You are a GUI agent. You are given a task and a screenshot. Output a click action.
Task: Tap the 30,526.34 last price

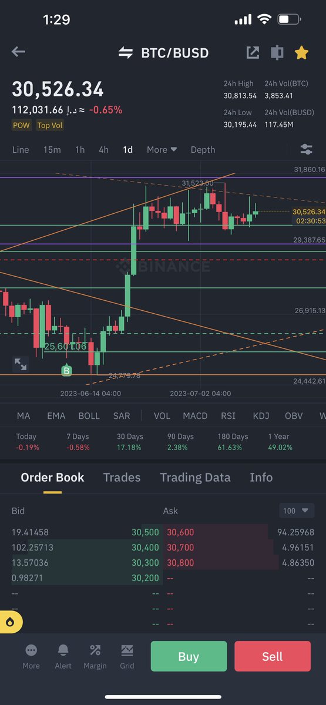coord(58,89)
